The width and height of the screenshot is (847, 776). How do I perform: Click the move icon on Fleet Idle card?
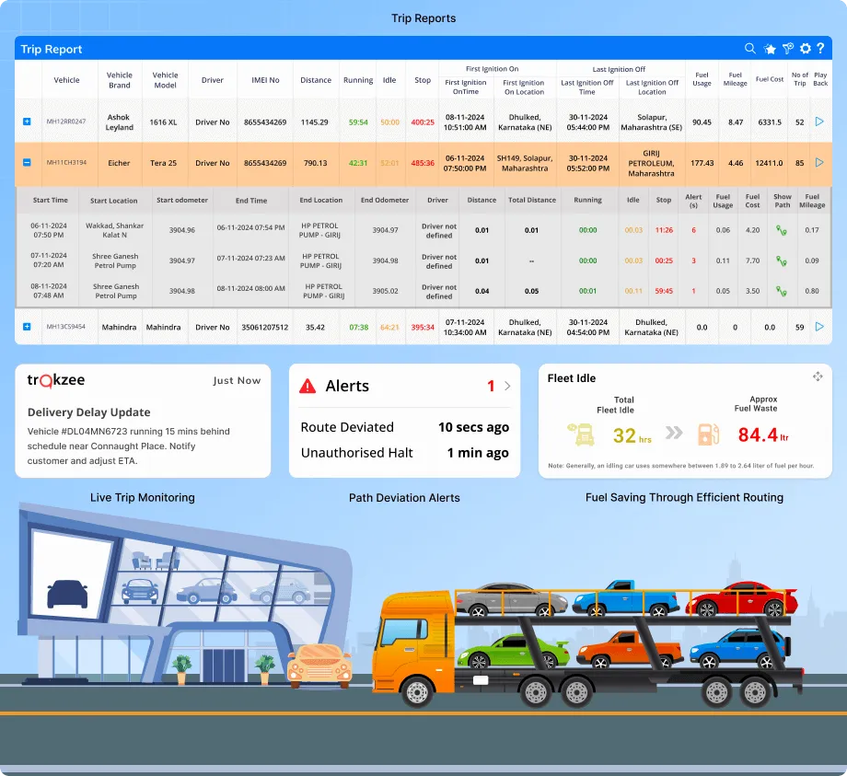coord(817,376)
